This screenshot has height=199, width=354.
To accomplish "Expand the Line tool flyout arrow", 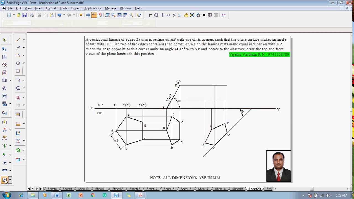I will (x=24, y=40).
